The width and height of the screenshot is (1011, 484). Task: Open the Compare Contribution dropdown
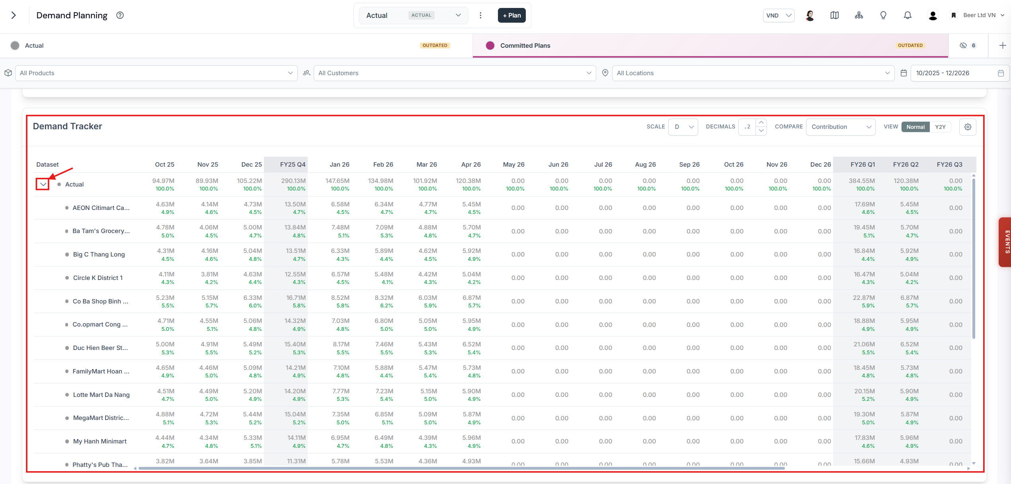coord(841,127)
